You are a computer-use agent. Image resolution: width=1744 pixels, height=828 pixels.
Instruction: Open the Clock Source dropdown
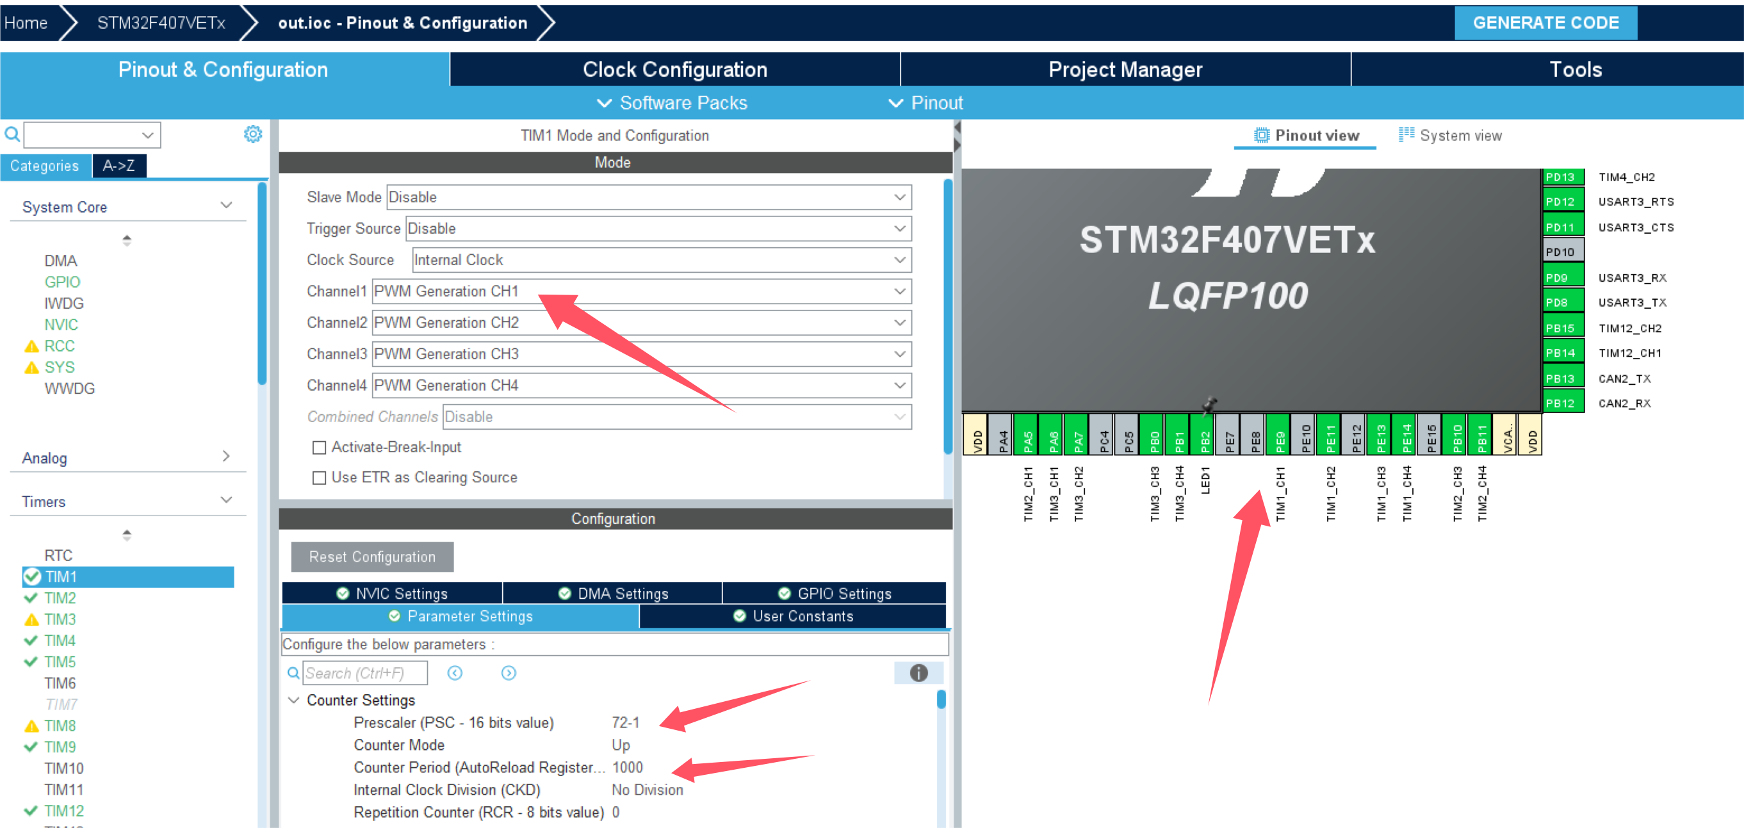tap(662, 260)
